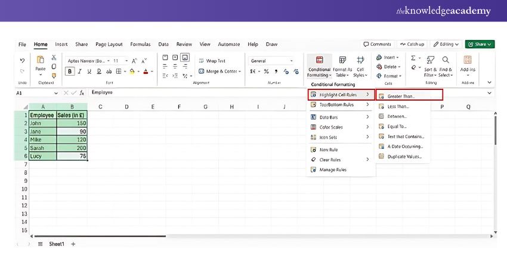Screen dimensions: 507x268
Task: Expand the Editing mode dropdown
Action: 446,44
